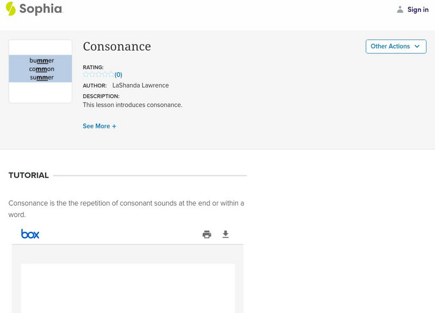This screenshot has height=313, width=435.
Task: Select the second rating star
Action: 92,74
